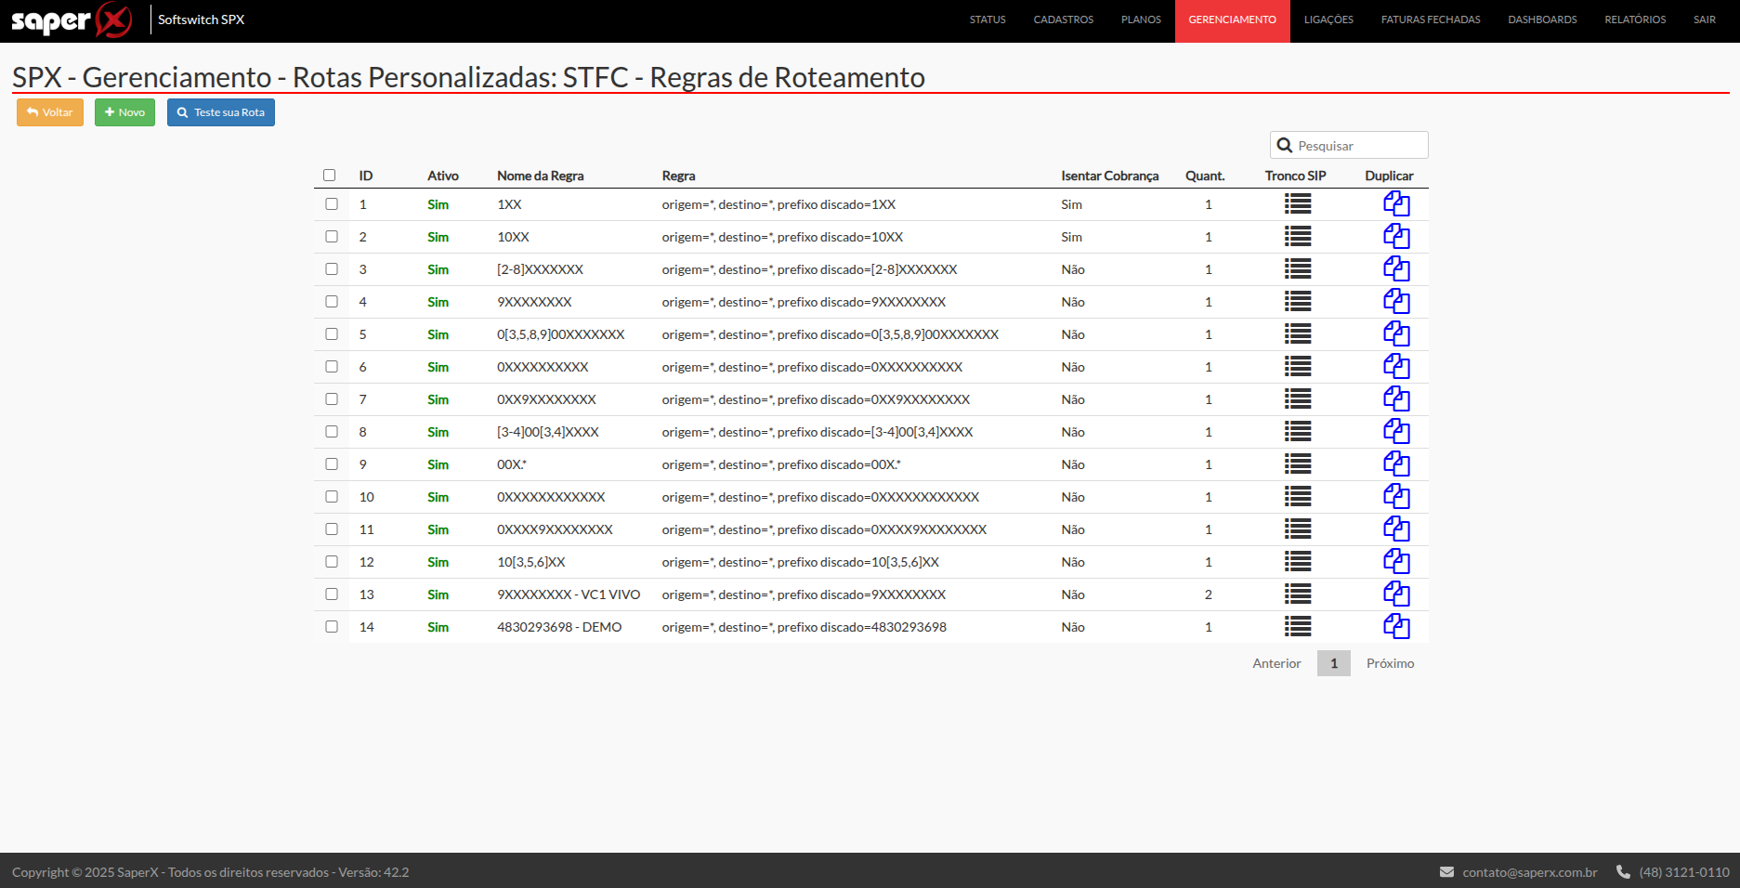The image size is (1740, 888).
Task: Check the box for rule ID 1
Action: (332, 204)
